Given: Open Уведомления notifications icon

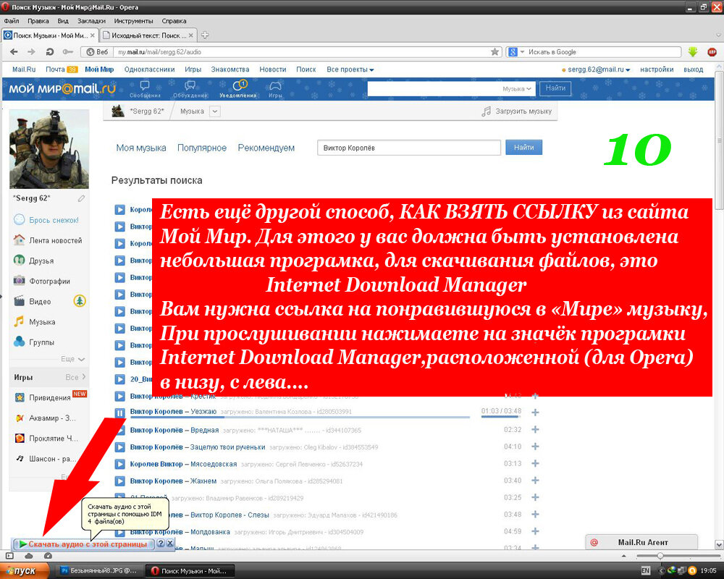Looking at the screenshot, I should click(x=238, y=89).
